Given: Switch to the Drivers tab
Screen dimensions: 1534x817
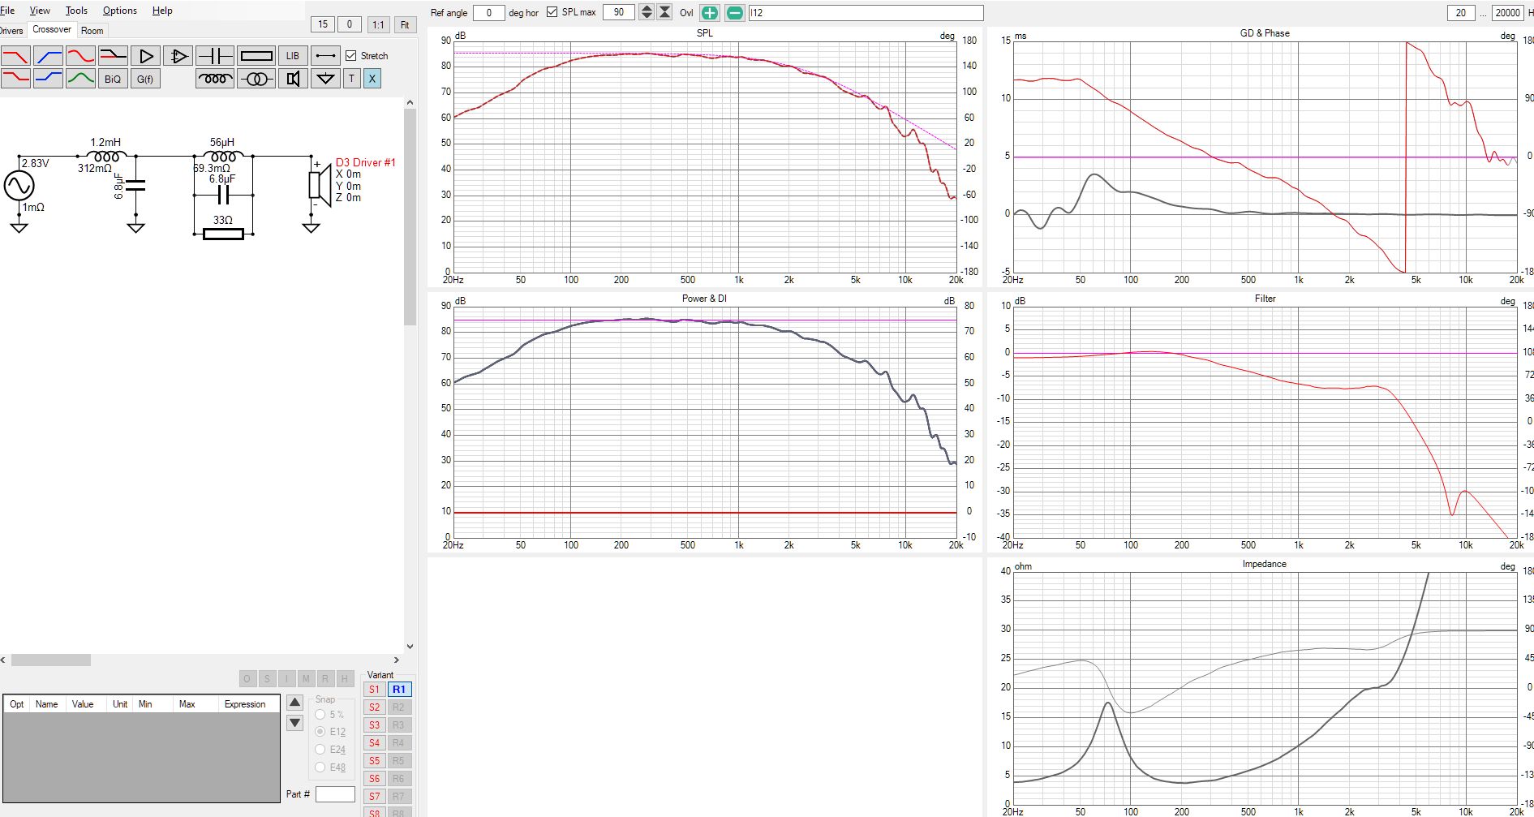Looking at the screenshot, I should [11, 31].
